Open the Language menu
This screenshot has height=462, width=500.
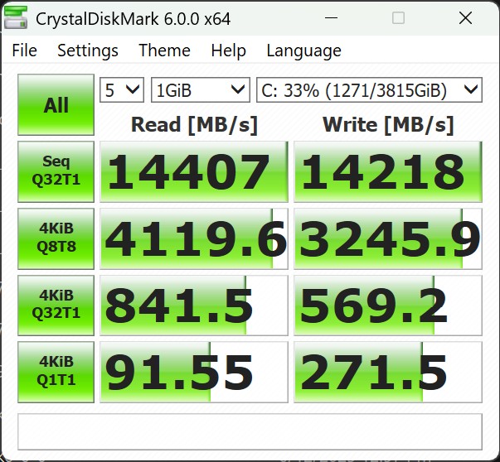(303, 51)
